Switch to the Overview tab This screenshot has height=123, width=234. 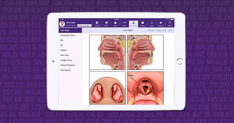[x=133, y=24]
